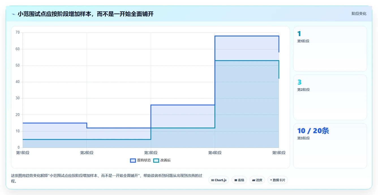This screenshot has height=195, width=378.
Task: Click the 改善后 legend text
Action: click(x=166, y=160)
